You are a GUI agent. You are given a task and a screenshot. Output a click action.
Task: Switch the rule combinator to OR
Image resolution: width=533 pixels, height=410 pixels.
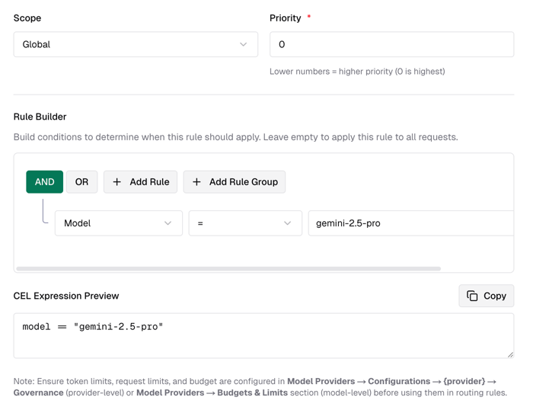point(81,182)
